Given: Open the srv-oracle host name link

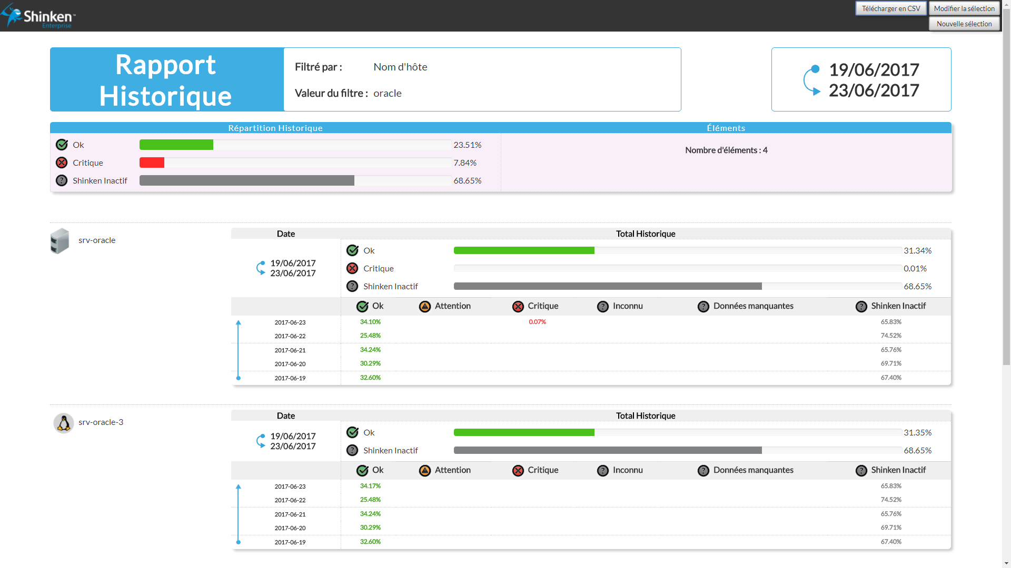Looking at the screenshot, I should [x=97, y=240].
